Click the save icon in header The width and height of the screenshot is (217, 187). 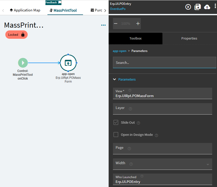198,7
